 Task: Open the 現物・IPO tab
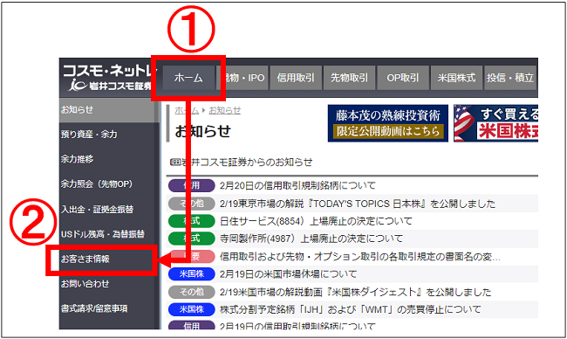point(243,78)
